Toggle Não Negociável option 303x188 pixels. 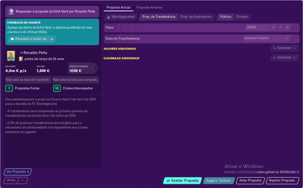pyautogui.click(x=121, y=17)
